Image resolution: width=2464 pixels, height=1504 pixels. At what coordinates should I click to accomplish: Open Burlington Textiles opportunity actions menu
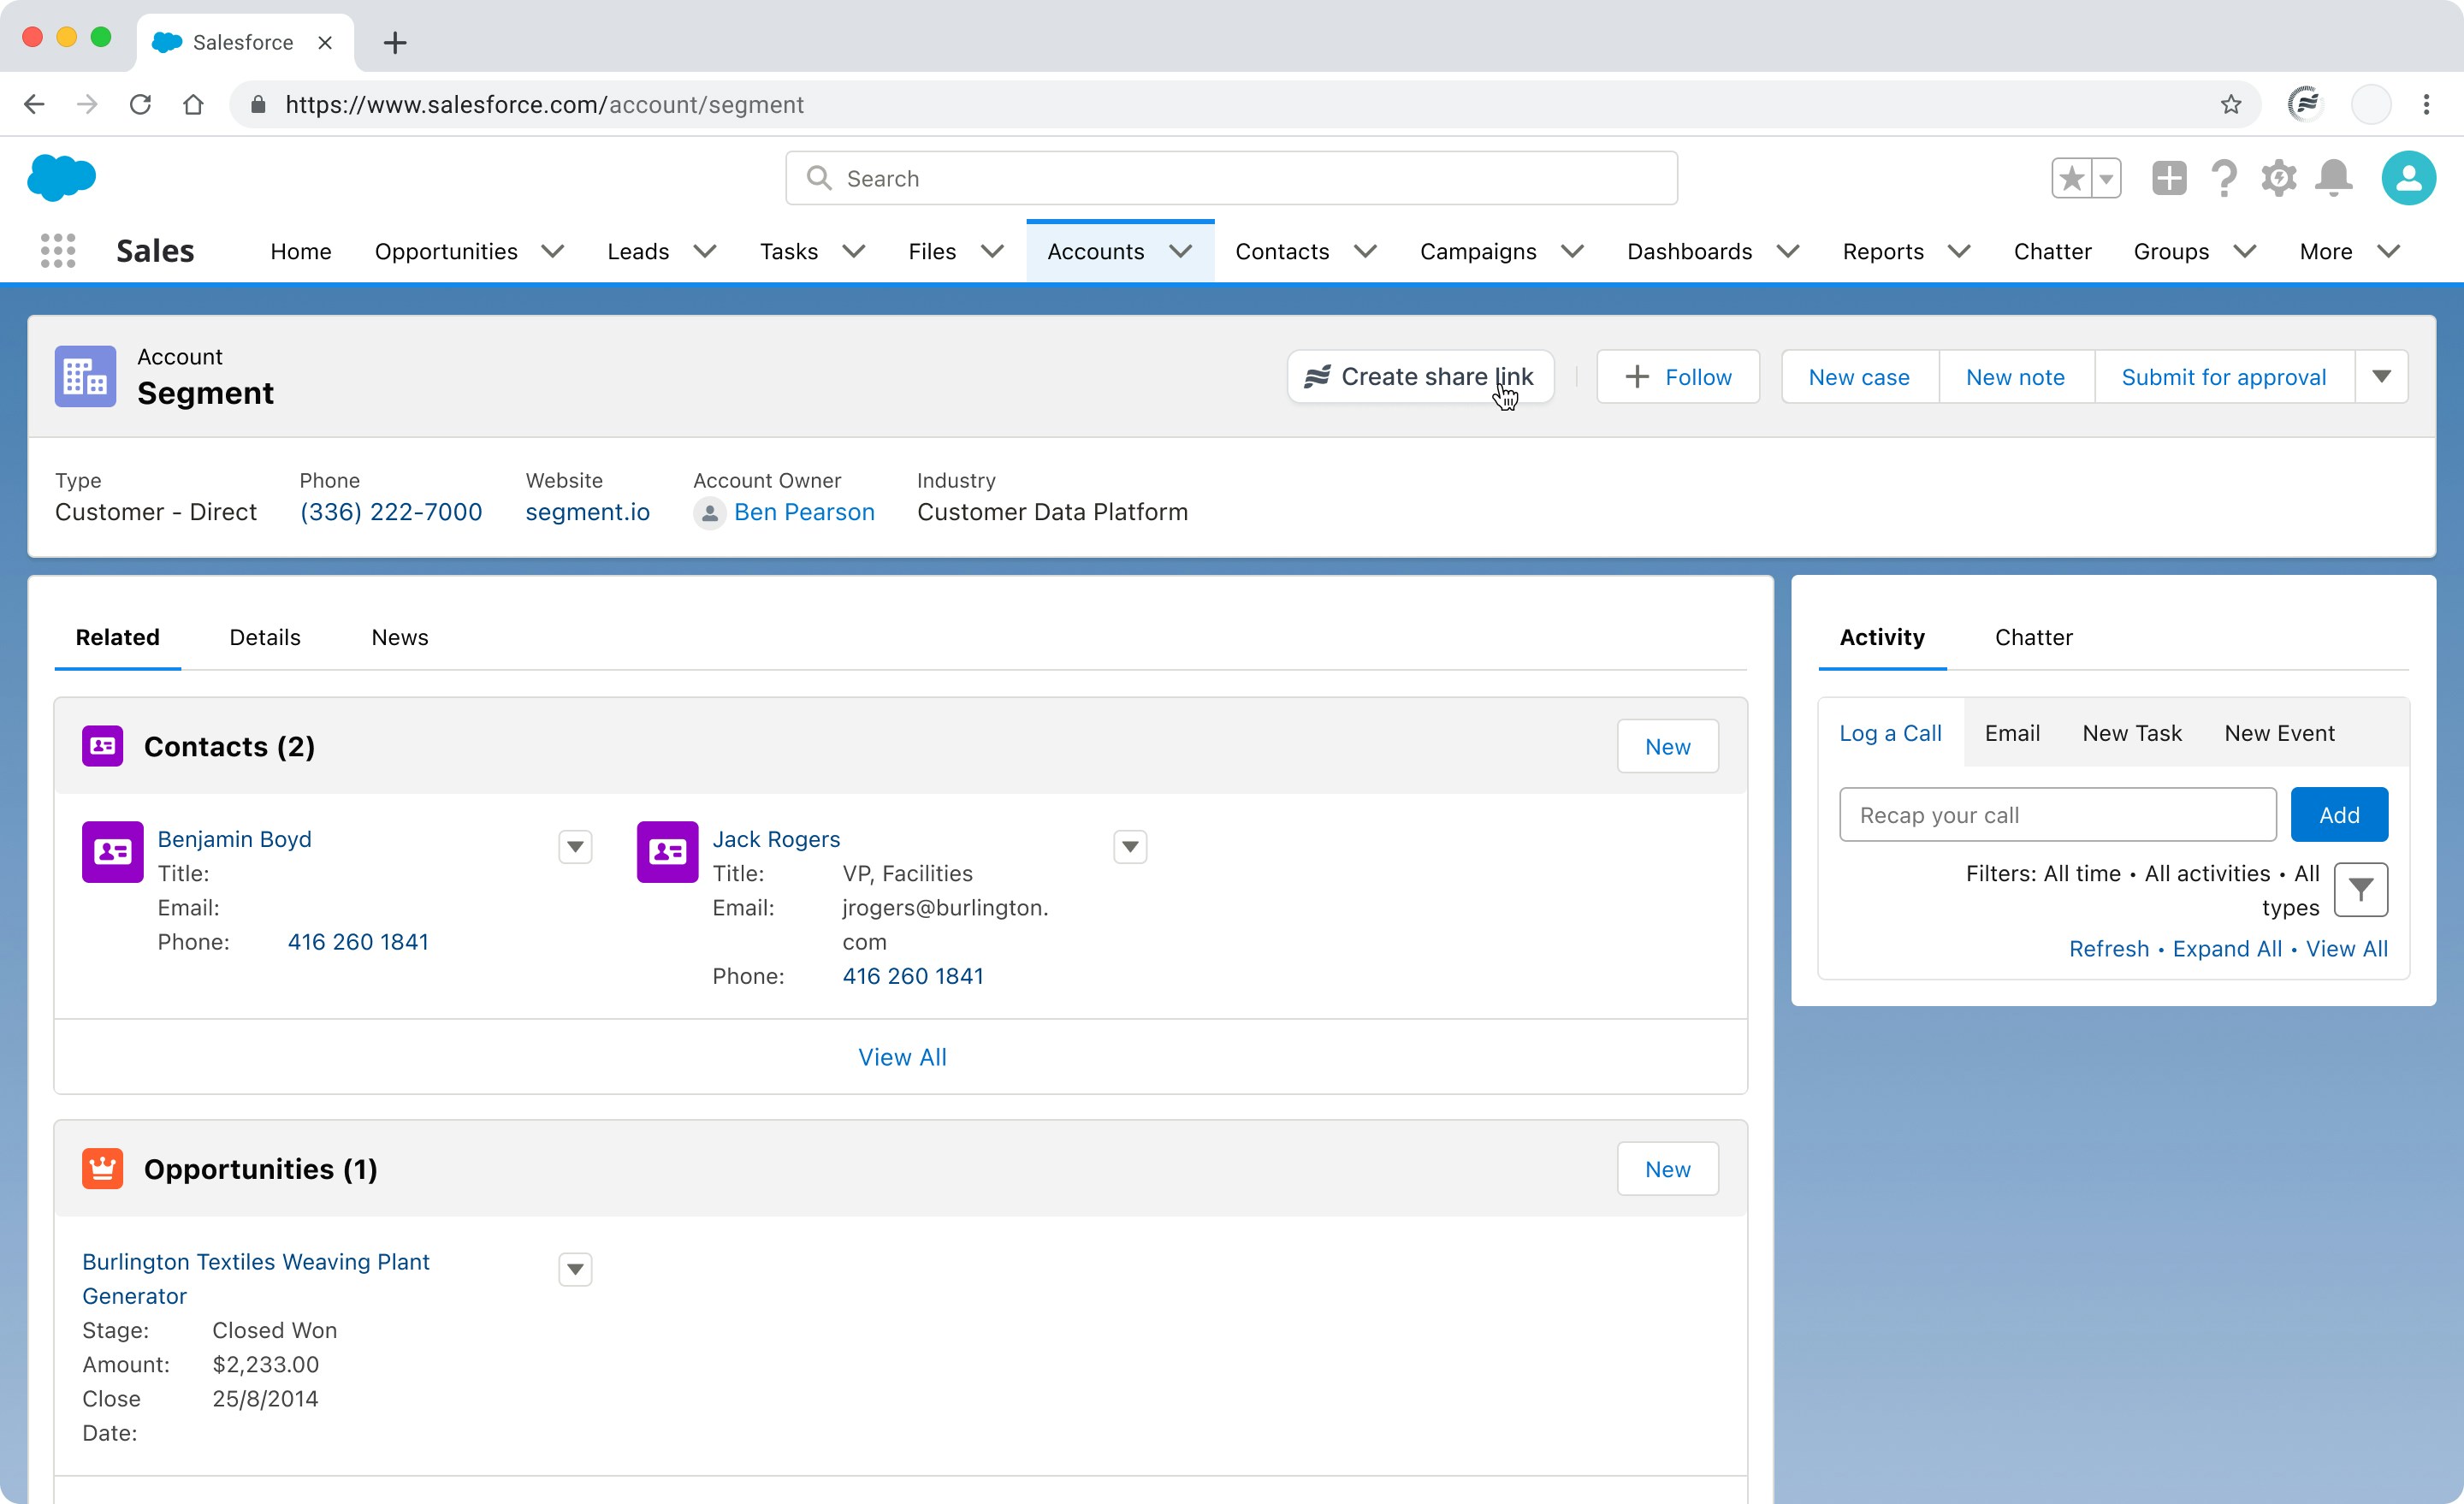coord(575,1269)
